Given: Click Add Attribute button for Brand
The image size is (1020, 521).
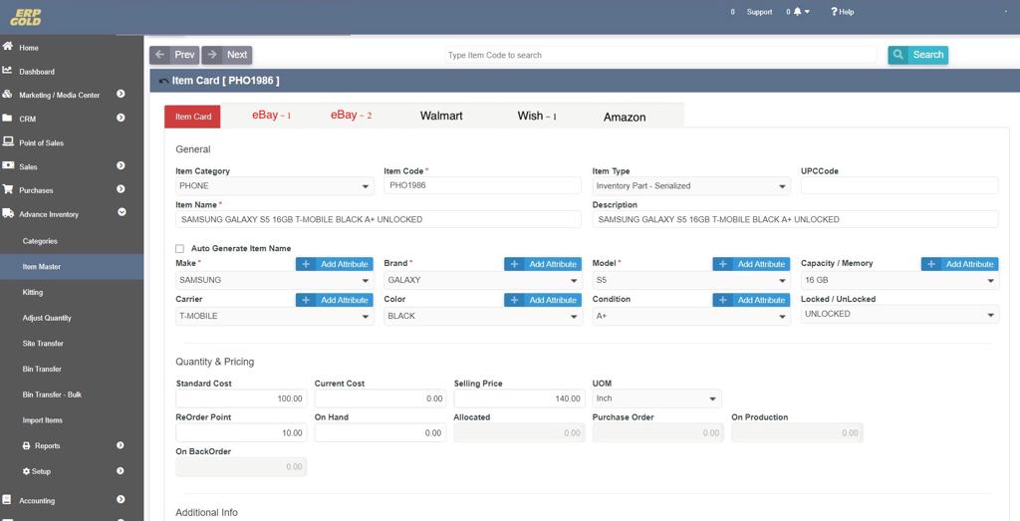Looking at the screenshot, I should [x=543, y=264].
